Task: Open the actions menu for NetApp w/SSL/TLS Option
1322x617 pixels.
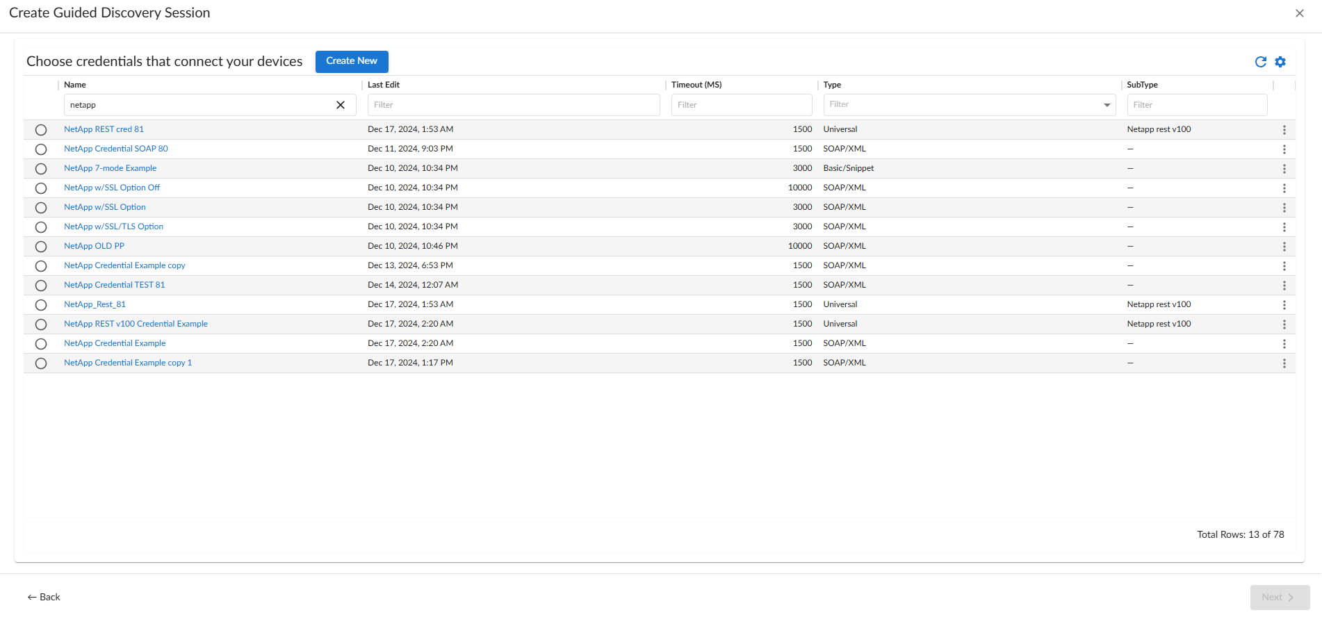Action: 1284,227
